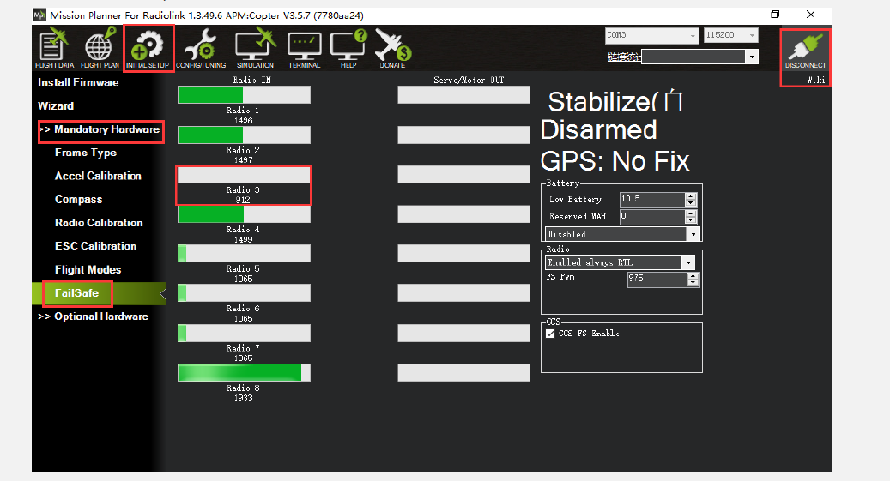Screen dimensions: 890x481
Task: Click the Radio 3 input bar
Action: [x=244, y=175]
